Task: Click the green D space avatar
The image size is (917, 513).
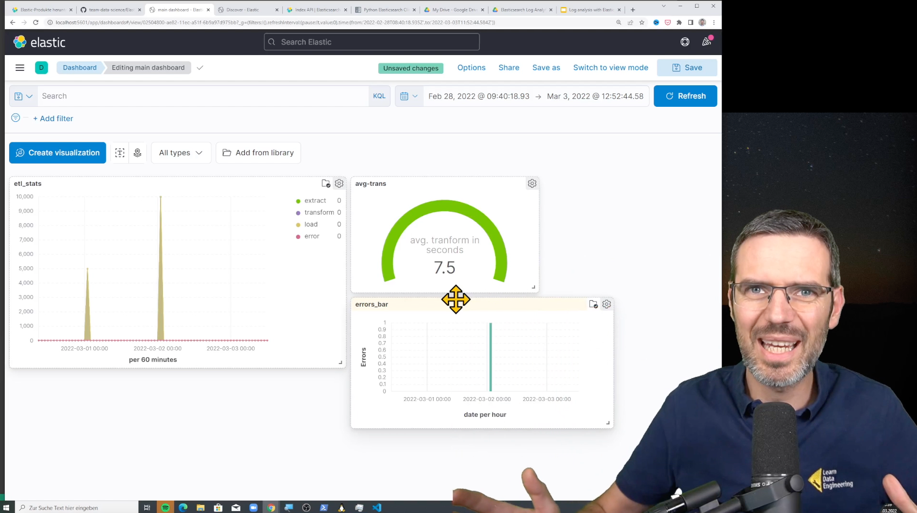Action: 41,68
